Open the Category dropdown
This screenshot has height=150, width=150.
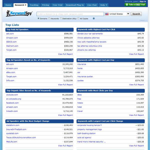click(143, 20)
